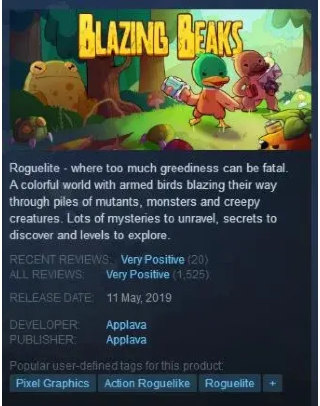Open recent reviews Very Positive link
This screenshot has height=406, width=320.
153,259
